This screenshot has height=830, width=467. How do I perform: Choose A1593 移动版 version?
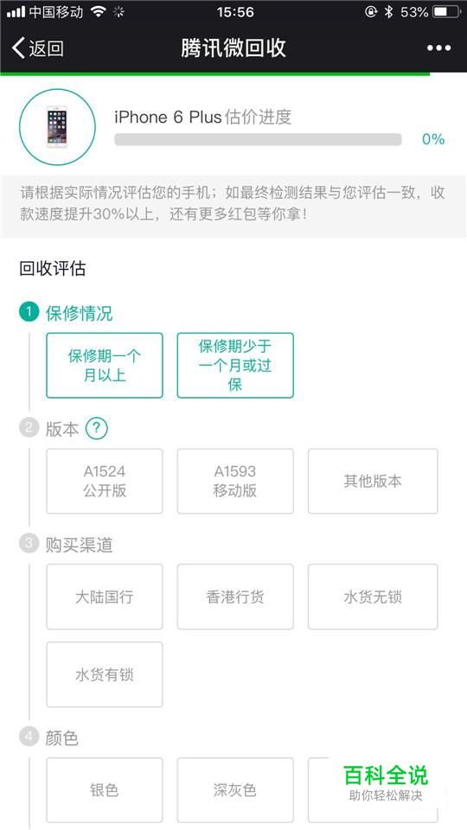tap(235, 482)
